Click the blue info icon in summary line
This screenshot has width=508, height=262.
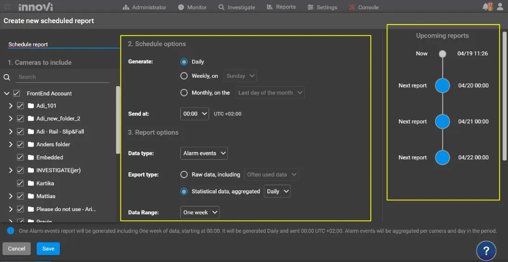(x=11, y=231)
